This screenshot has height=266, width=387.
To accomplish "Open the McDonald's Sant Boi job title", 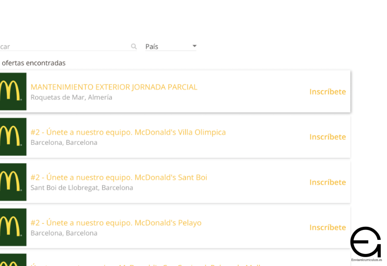I will click(x=119, y=177).
